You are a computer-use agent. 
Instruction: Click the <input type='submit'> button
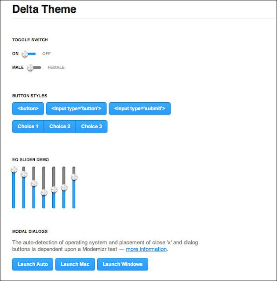click(139, 108)
